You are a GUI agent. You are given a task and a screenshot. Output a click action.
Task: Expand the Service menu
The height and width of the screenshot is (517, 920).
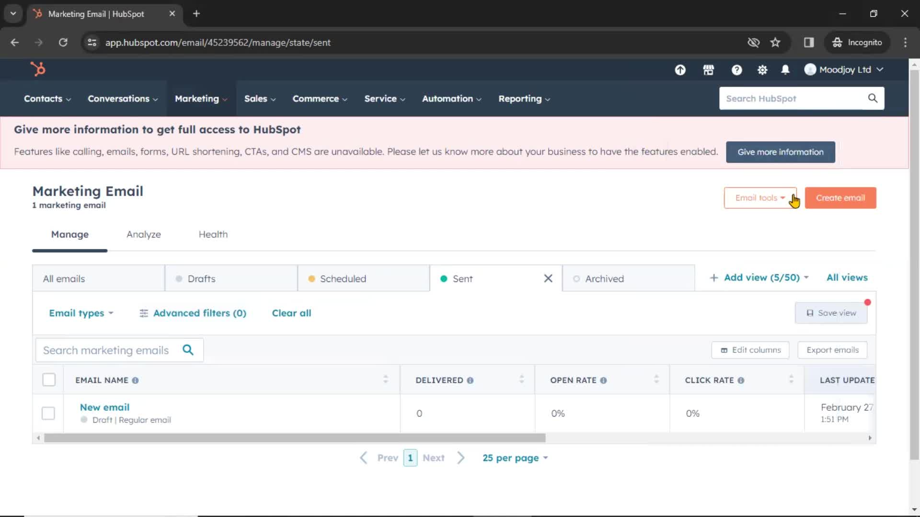[384, 99]
